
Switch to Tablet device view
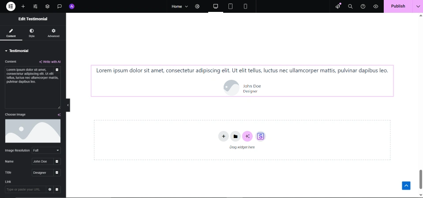[230, 6]
